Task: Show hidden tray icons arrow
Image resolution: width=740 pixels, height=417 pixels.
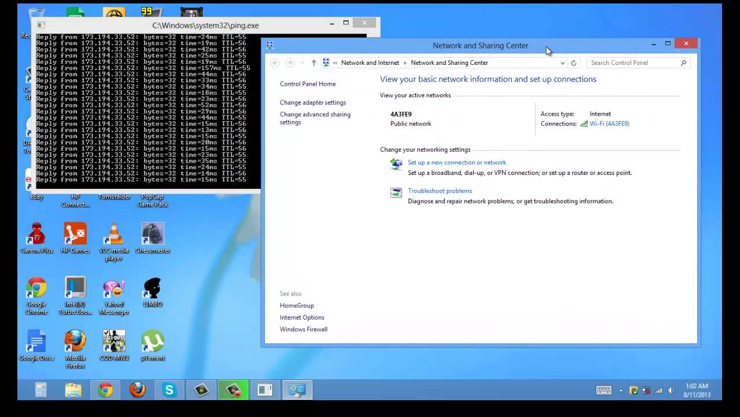Action: [x=621, y=390]
